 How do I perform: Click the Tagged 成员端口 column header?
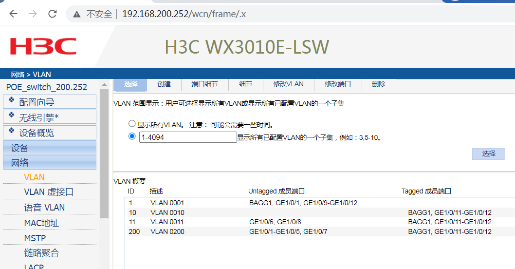pyautogui.click(x=426, y=191)
